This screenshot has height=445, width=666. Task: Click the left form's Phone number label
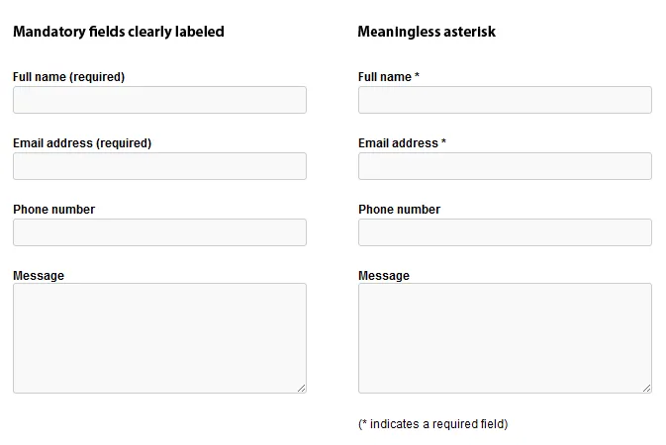tap(54, 210)
